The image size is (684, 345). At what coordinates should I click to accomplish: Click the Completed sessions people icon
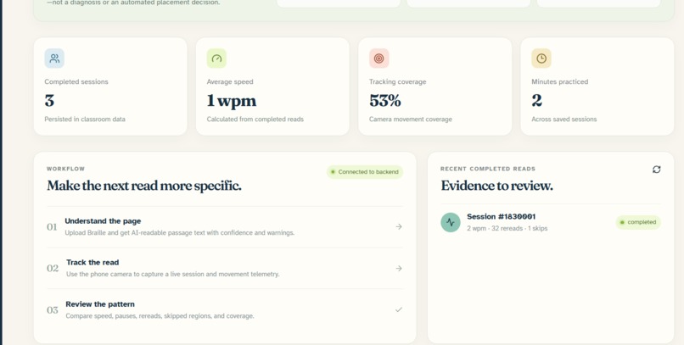tap(54, 58)
